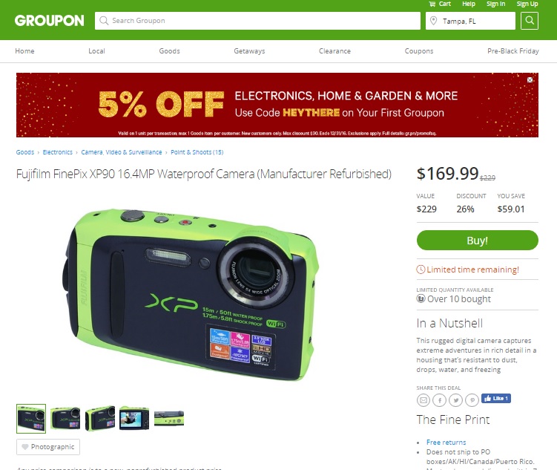Select the top-view camera thumbnail
557x470 pixels.
pos(169,419)
